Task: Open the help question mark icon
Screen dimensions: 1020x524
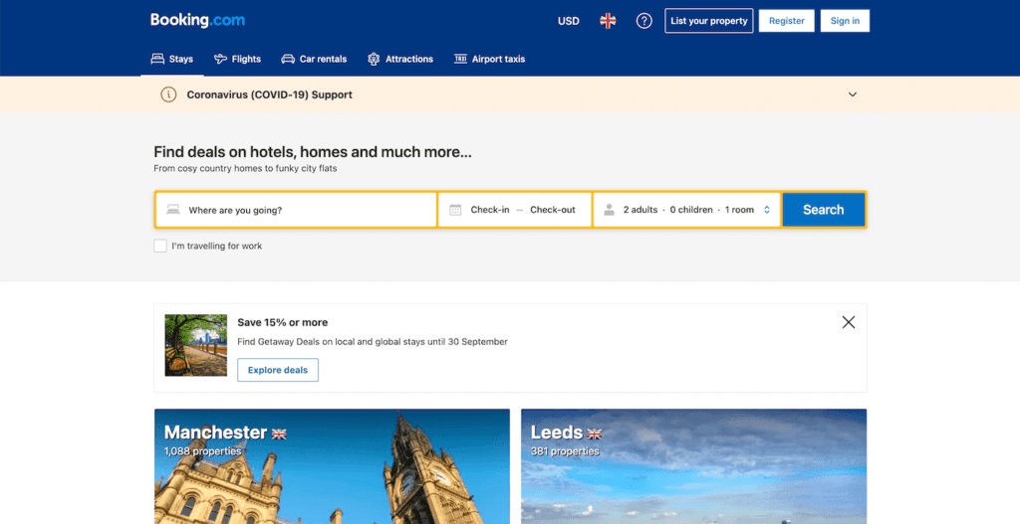Action: [x=644, y=21]
